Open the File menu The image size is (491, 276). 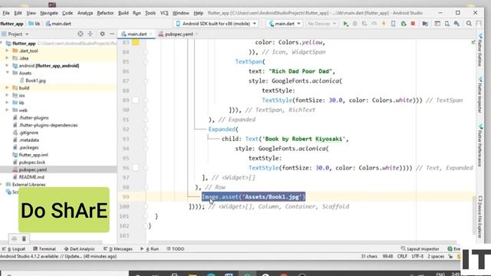6,13
